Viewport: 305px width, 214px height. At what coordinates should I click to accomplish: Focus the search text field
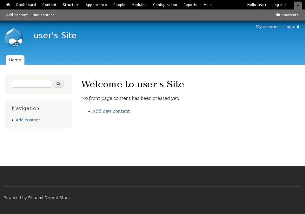click(31, 84)
